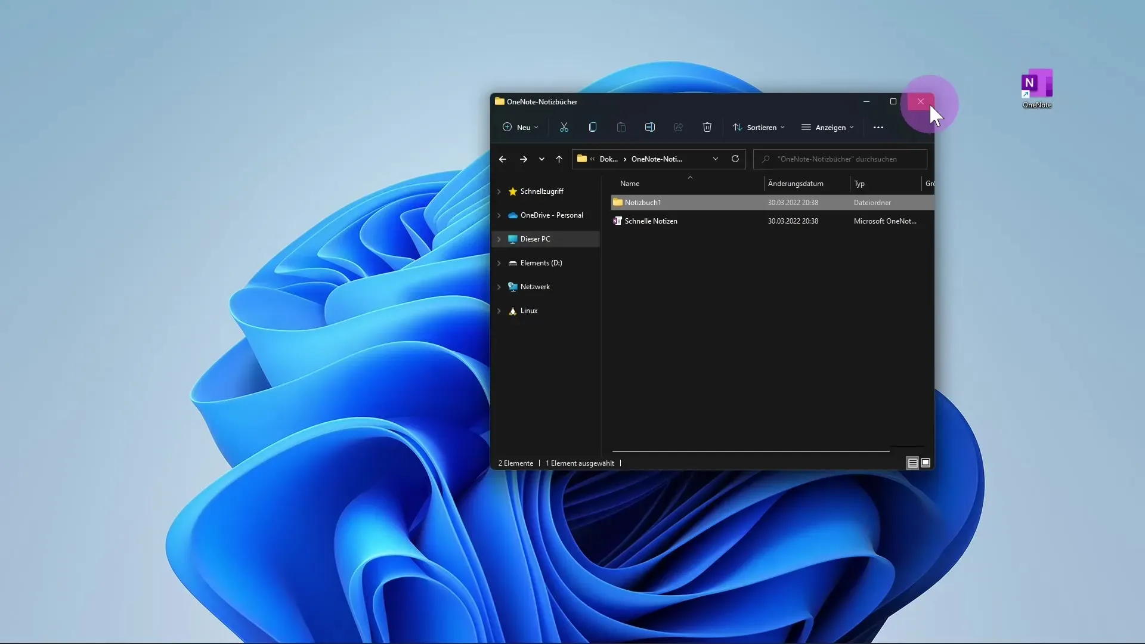Screen dimensions: 1145x644
Task: Click the search box "OneNote-Notizbücher" durchsuchen
Action: (x=840, y=159)
